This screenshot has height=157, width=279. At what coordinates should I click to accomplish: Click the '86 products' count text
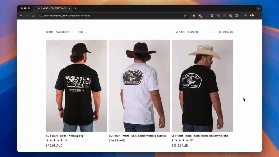point(226,32)
